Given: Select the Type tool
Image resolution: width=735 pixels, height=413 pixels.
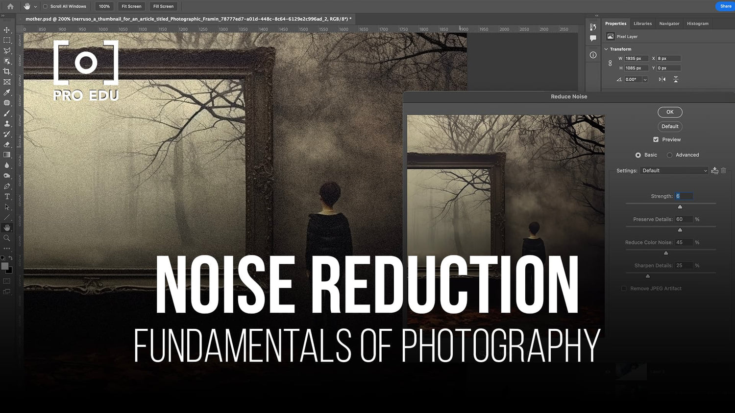Looking at the screenshot, I should [x=7, y=196].
